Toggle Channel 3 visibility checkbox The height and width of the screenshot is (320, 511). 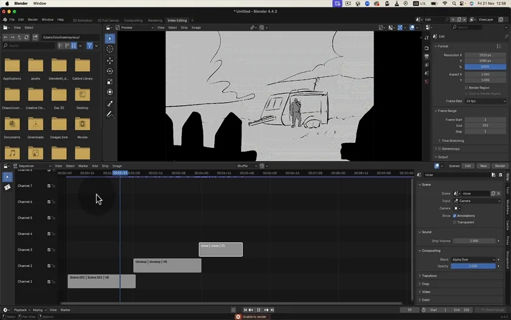(49, 250)
